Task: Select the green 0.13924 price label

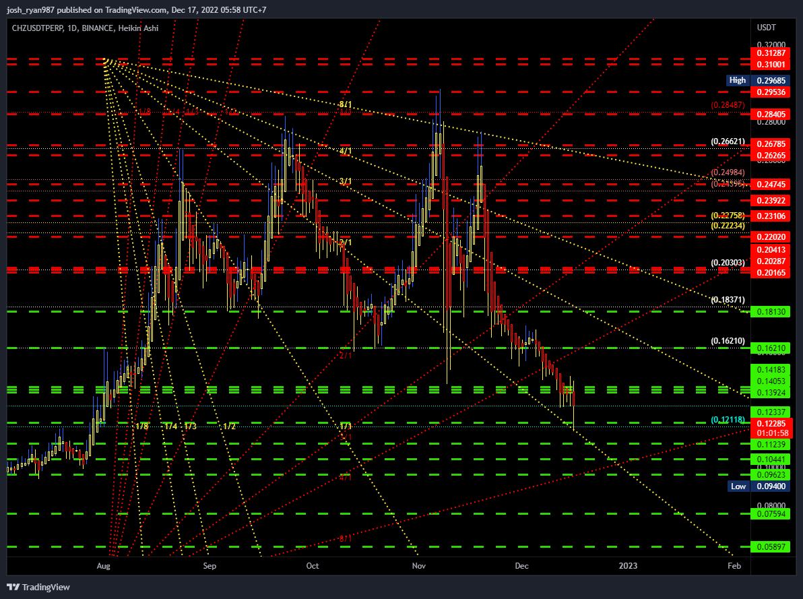Action: (x=771, y=393)
